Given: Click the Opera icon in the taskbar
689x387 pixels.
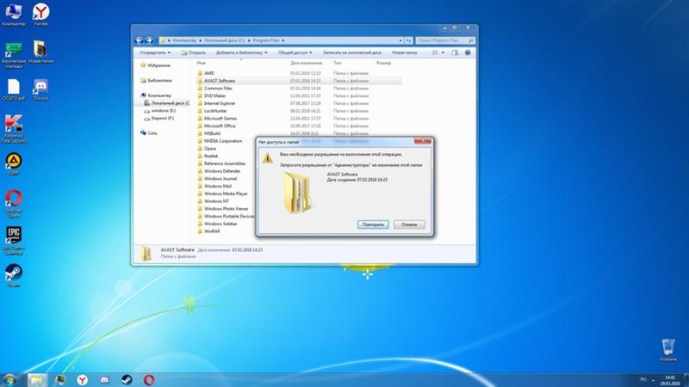Looking at the screenshot, I should click(x=149, y=378).
